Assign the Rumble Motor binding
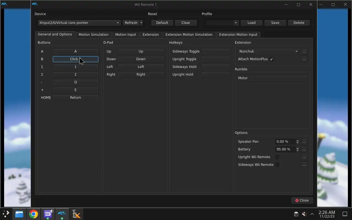The image size is (352, 220). [278, 78]
